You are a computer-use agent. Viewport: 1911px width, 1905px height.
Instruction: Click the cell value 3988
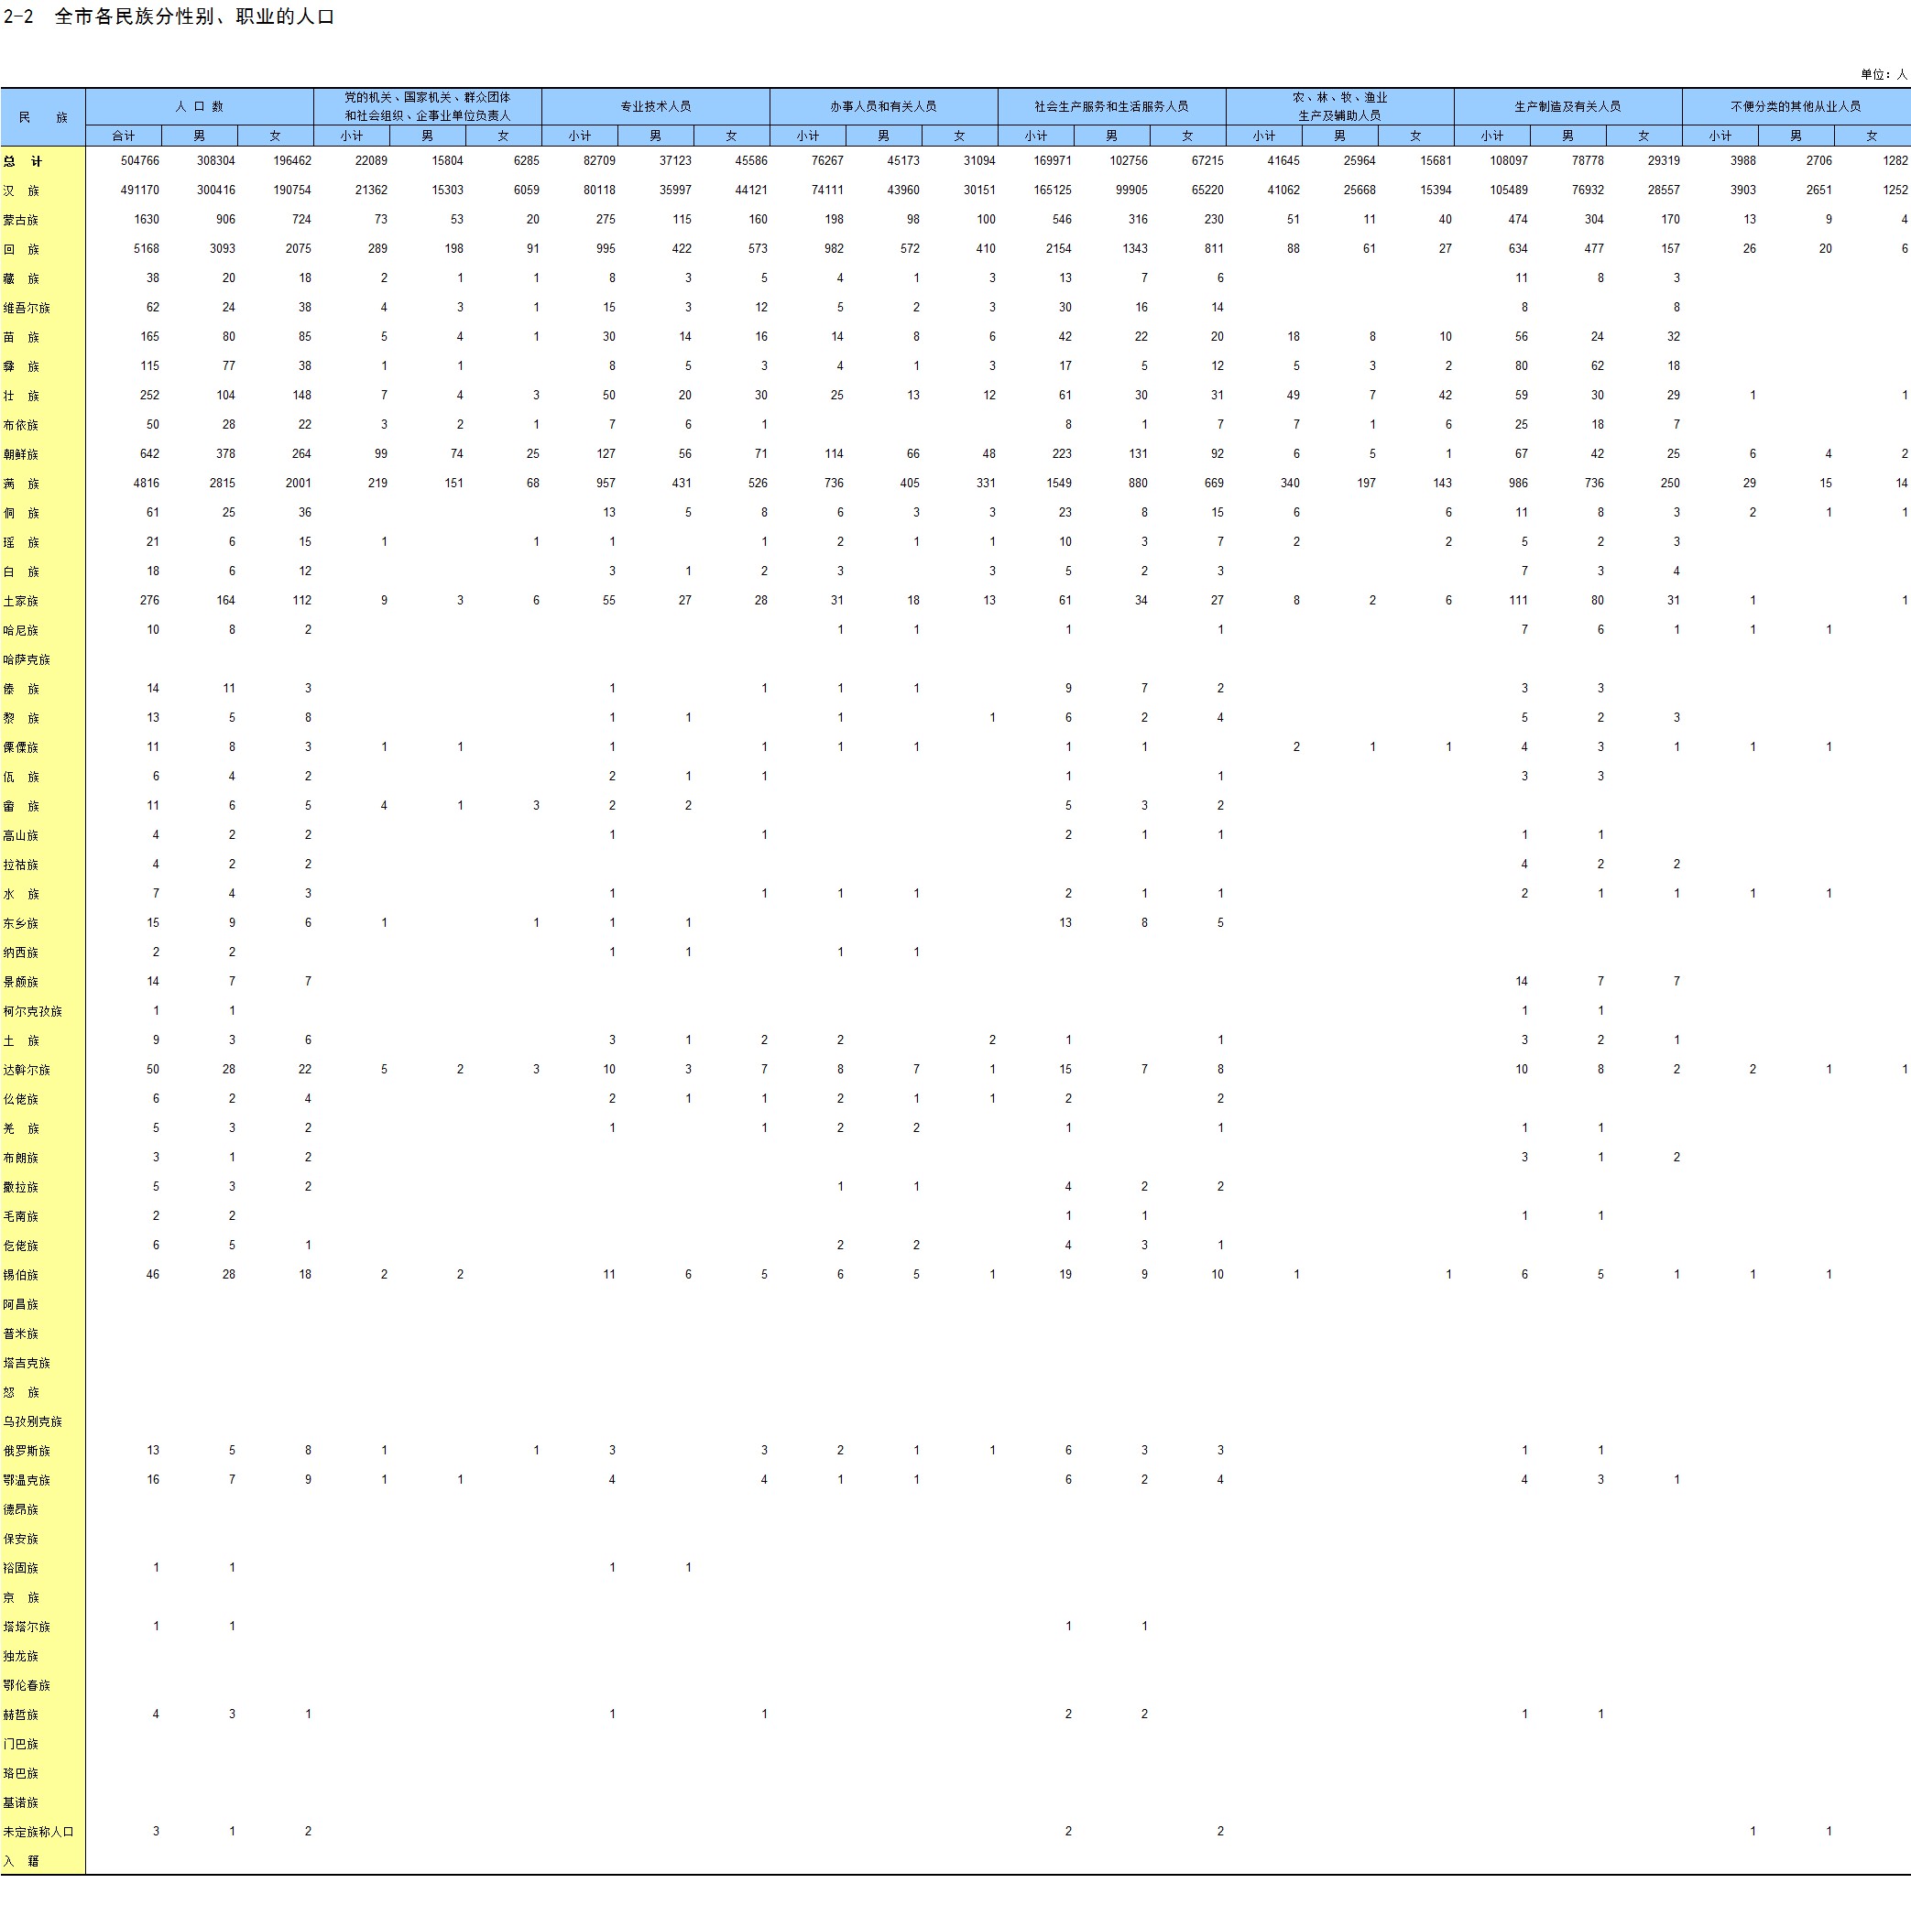[x=1742, y=160]
